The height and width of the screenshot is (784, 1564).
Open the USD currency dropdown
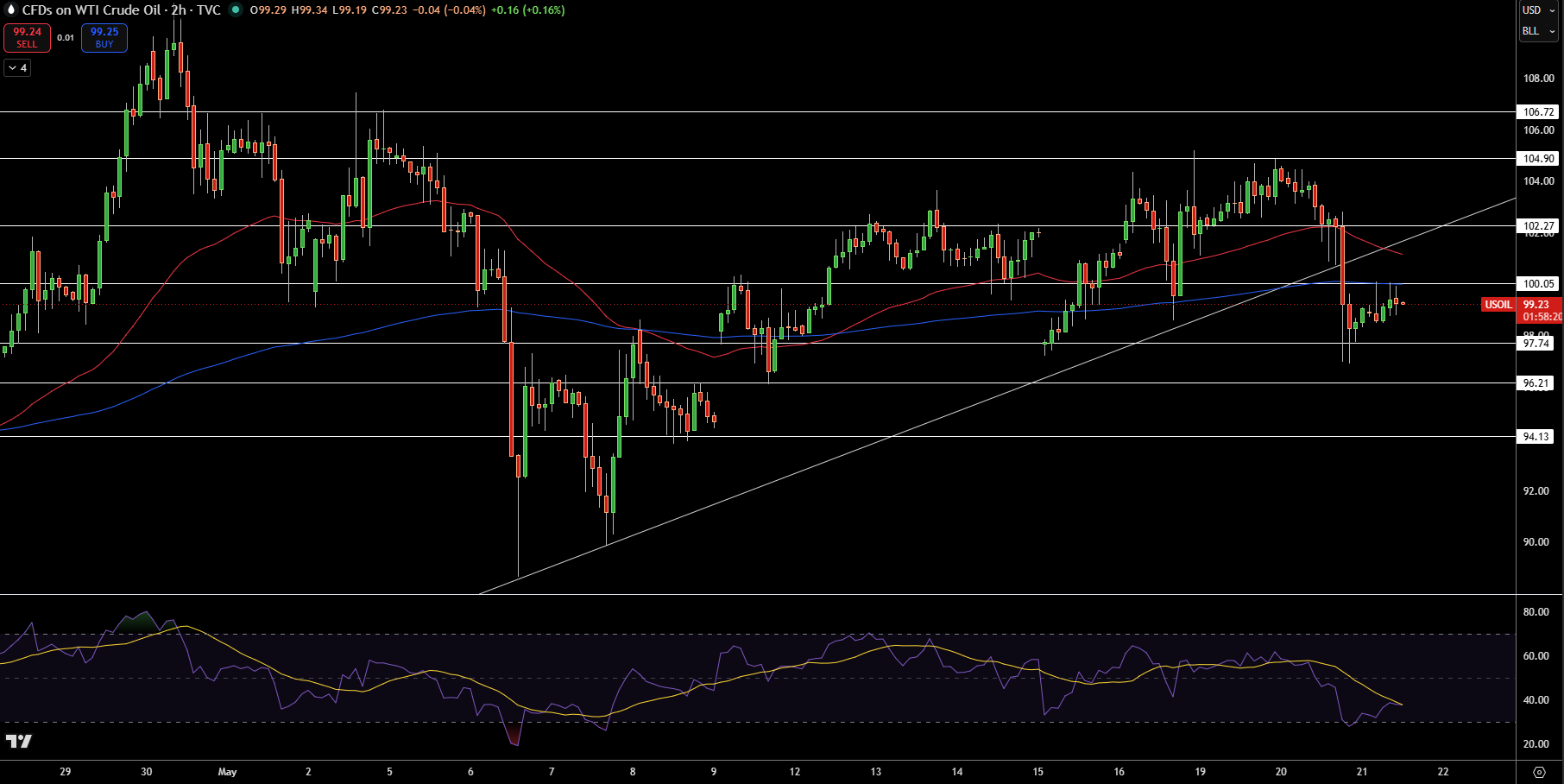1539,10
